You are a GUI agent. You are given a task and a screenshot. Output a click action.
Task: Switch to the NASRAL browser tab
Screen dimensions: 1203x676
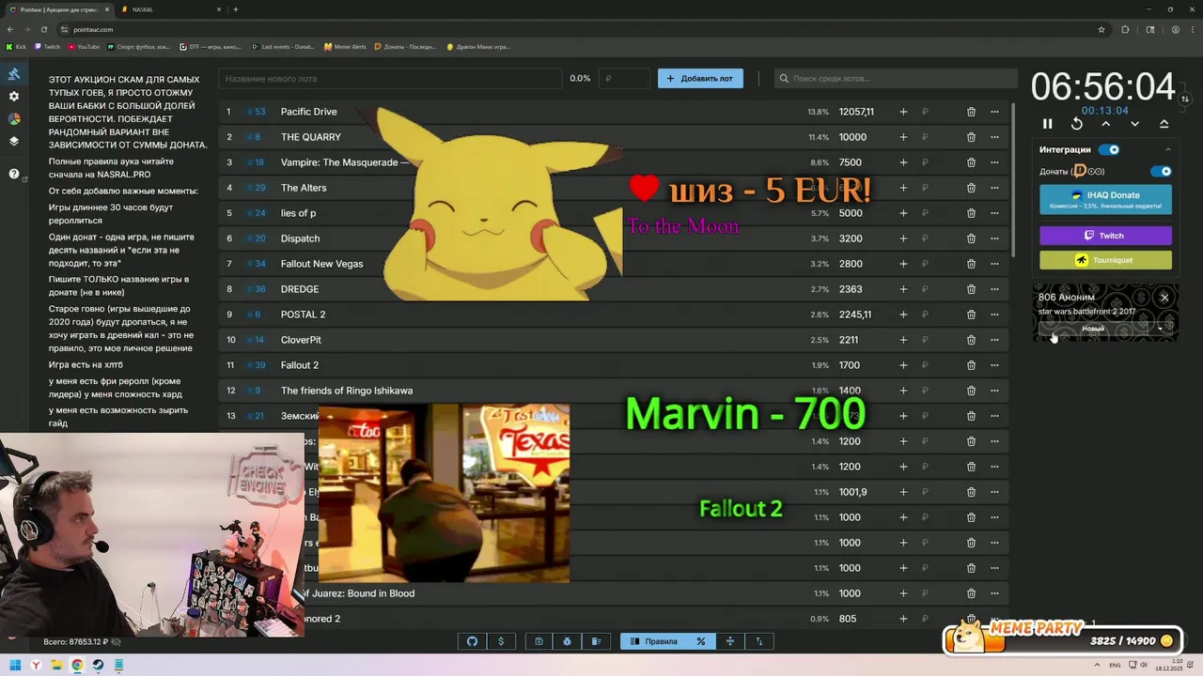tap(169, 9)
